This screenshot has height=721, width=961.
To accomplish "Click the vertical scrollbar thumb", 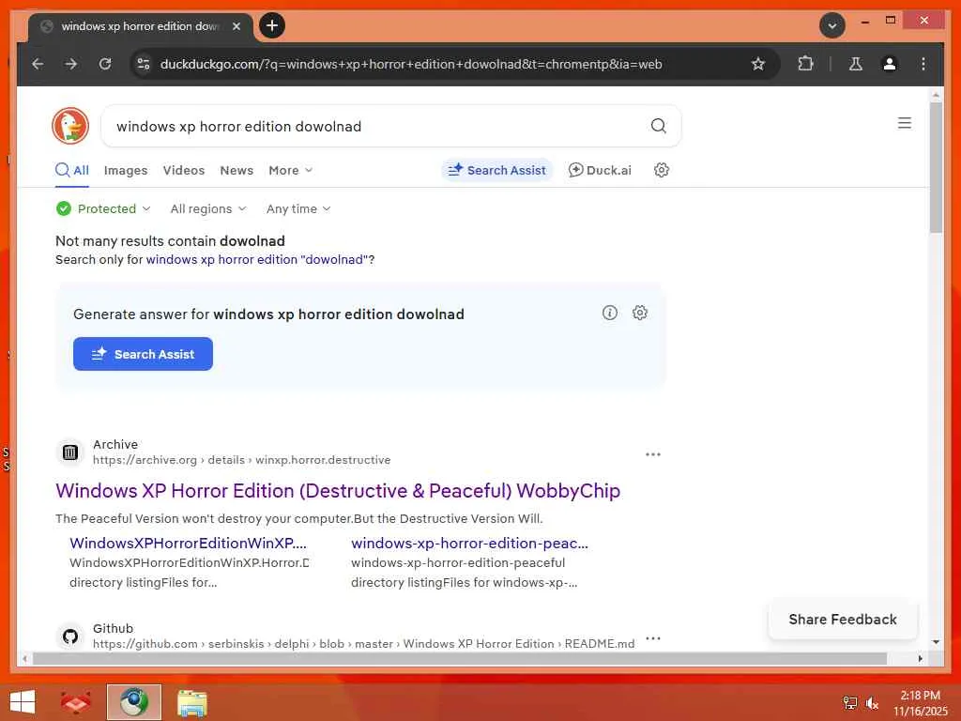I will point(936,167).
